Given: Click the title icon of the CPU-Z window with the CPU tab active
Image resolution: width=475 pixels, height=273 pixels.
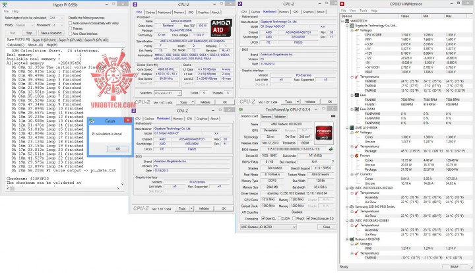Looking at the screenshot, I should 135,4.
